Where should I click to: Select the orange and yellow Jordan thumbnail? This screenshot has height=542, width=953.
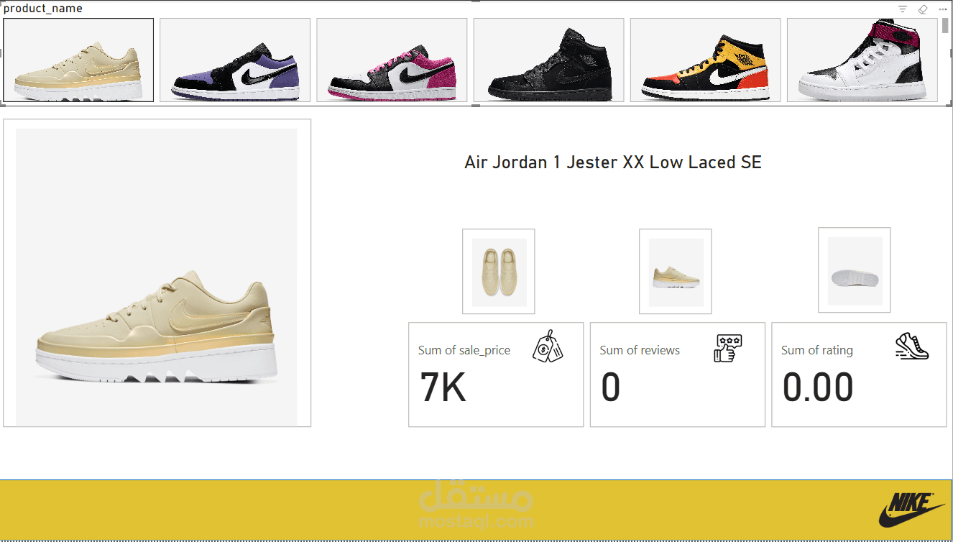click(x=705, y=60)
